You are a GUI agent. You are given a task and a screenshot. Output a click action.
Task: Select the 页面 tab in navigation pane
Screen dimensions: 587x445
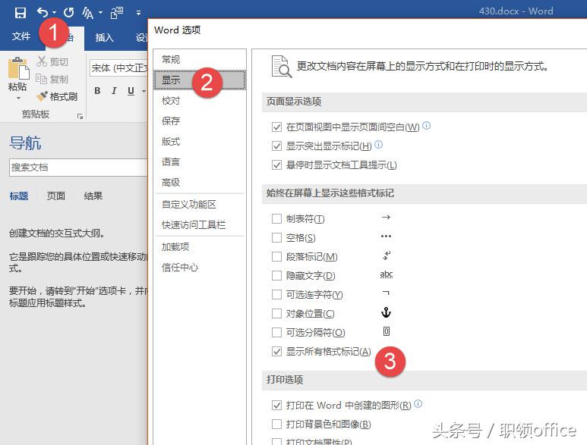click(x=55, y=196)
